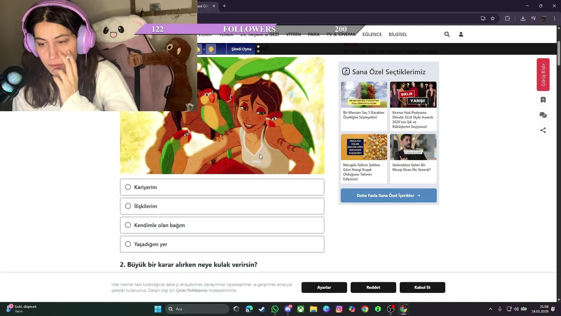Open the BİLGİSEL menu item

pyautogui.click(x=398, y=34)
